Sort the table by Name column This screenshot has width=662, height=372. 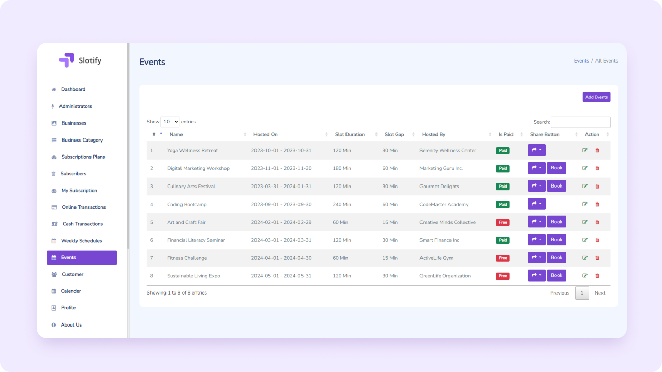coord(206,135)
